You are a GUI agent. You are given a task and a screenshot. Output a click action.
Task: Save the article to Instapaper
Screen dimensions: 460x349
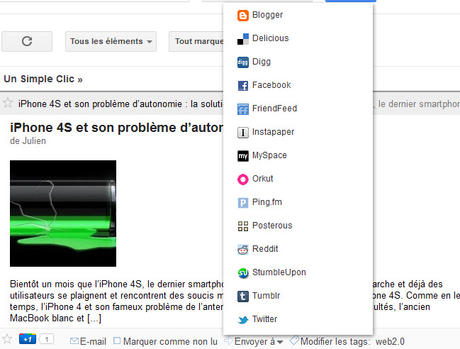[298, 132]
